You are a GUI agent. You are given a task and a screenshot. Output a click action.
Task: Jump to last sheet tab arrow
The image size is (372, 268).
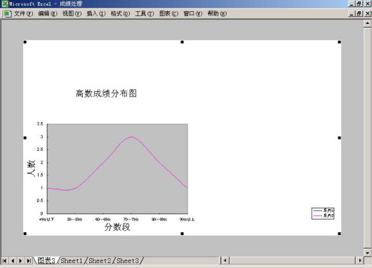[x=29, y=261]
